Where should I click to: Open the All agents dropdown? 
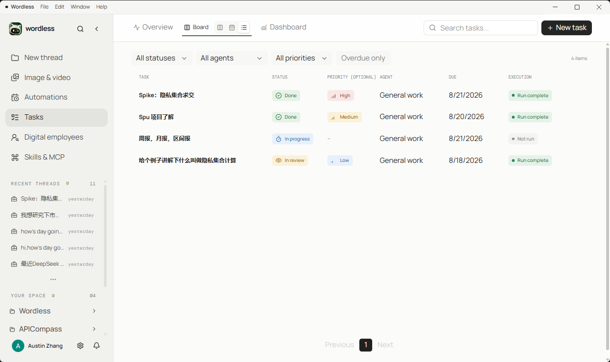[232, 58]
